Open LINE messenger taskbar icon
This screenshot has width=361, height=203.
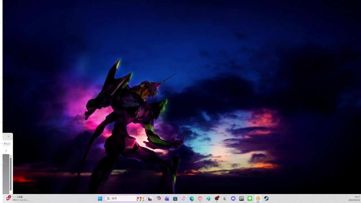click(250, 198)
